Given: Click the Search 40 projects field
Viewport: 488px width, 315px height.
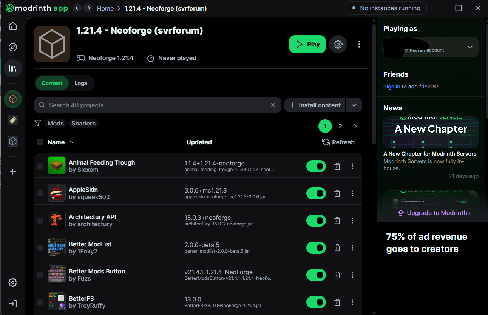Looking at the screenshot, I should (x=158, y=105).
